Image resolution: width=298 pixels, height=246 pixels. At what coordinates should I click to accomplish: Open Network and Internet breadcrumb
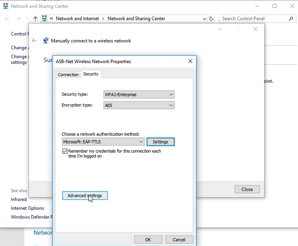coord(77,19)
